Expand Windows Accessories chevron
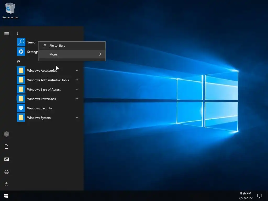Screen dimensions: 268x201 (x=77, y=70)
